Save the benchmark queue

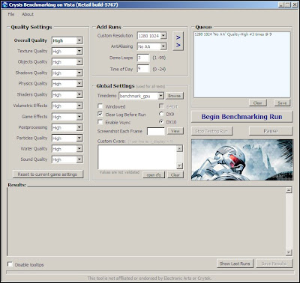tap(282, 103)
